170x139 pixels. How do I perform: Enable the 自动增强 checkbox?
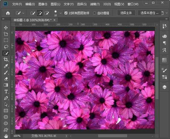[95, 13]
